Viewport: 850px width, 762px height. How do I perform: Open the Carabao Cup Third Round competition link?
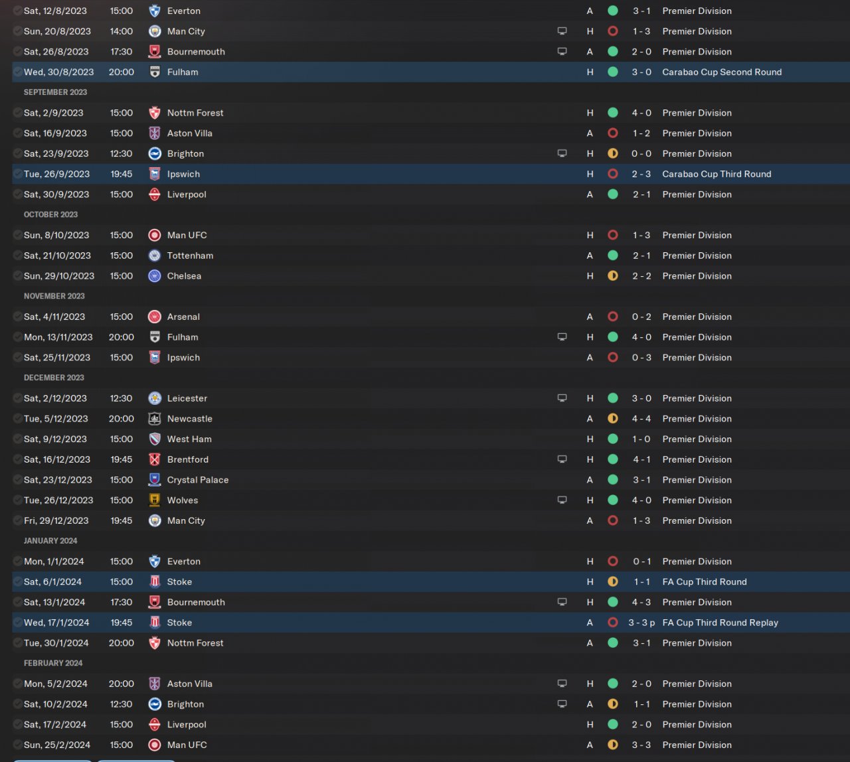pyautogui.click(x=717, y=174)
